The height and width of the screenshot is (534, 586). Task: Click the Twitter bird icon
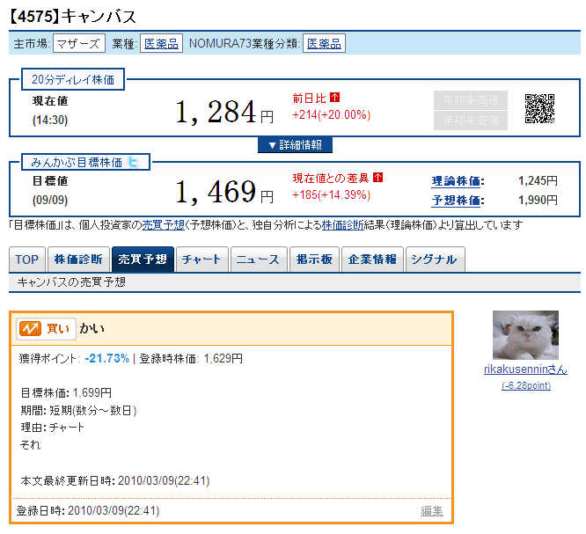[134, 162]
